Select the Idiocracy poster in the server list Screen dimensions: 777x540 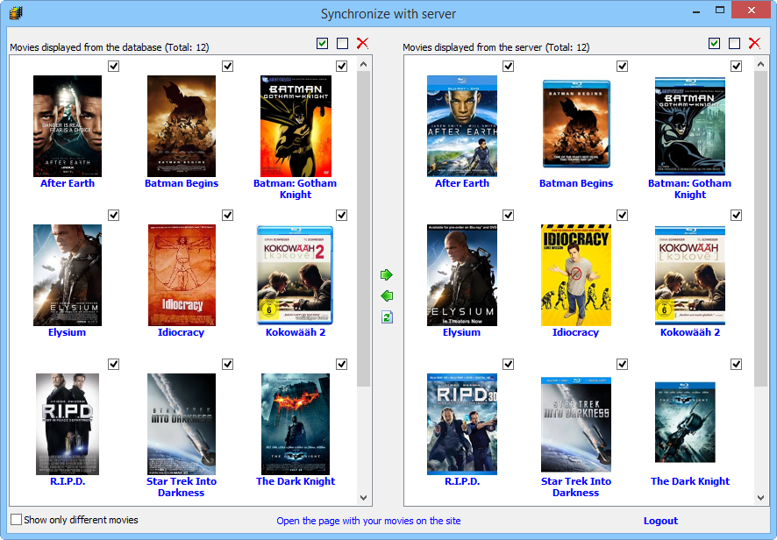(576, 275)
